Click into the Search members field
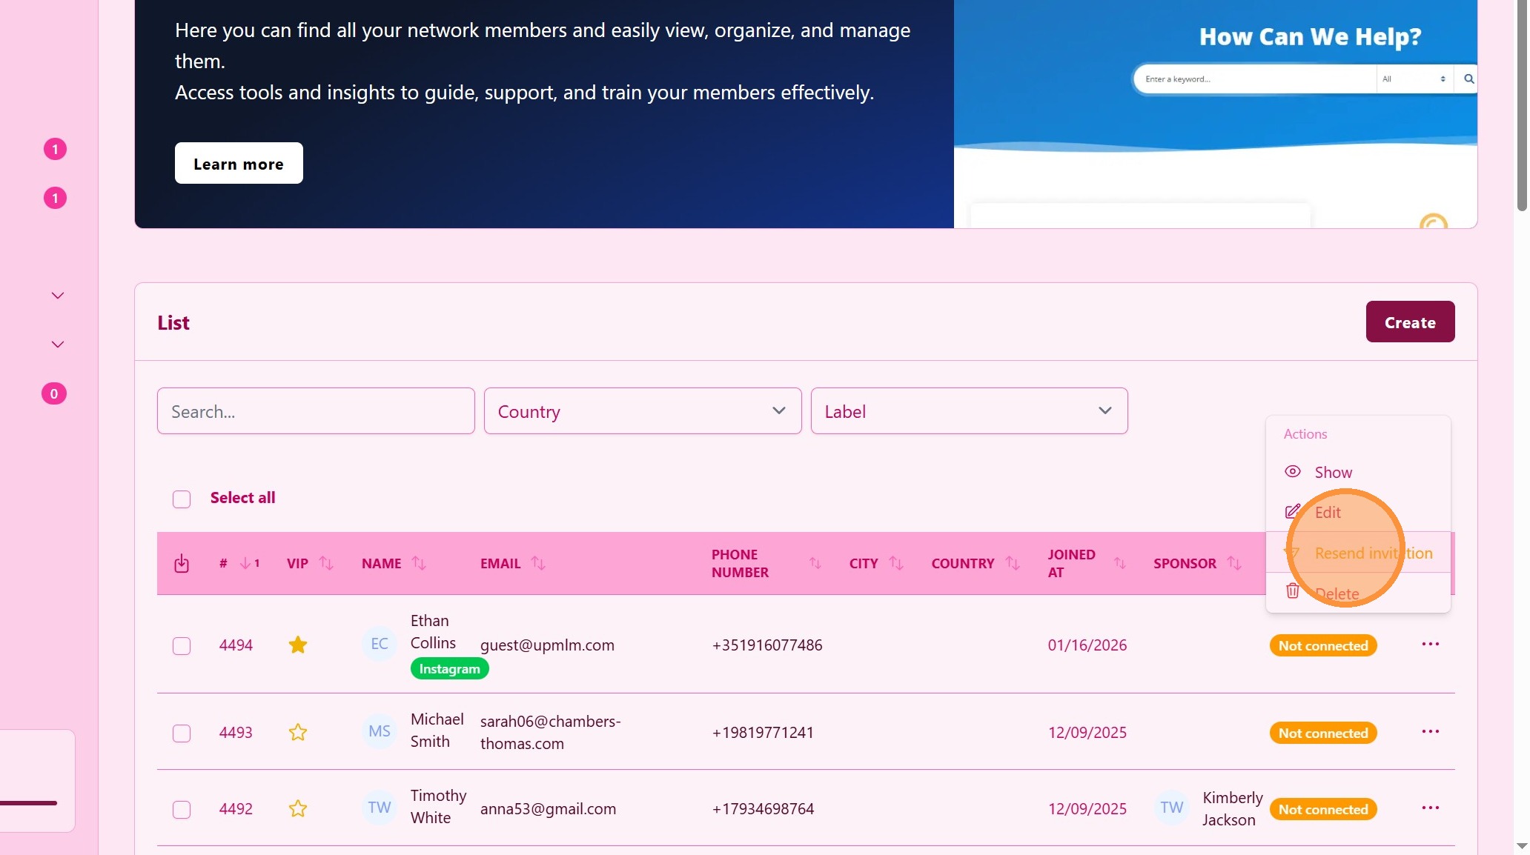The image size is (1530, 855). [x=316, y=411]
